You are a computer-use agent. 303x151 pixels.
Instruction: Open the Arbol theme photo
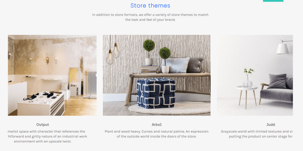coord(157,75)
